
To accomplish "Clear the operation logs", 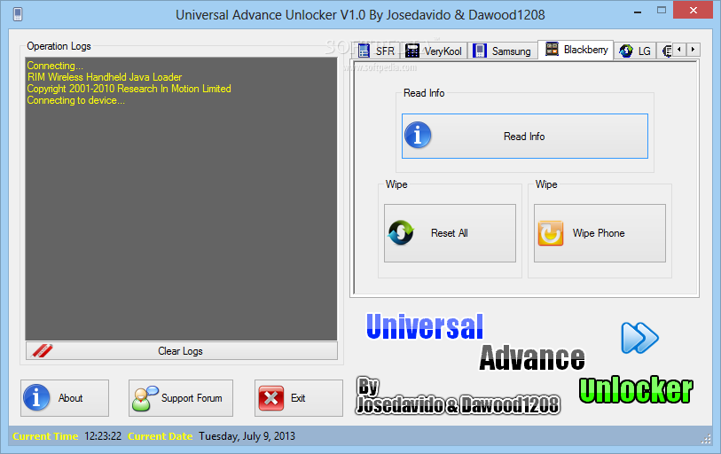I will coord(182,351).
